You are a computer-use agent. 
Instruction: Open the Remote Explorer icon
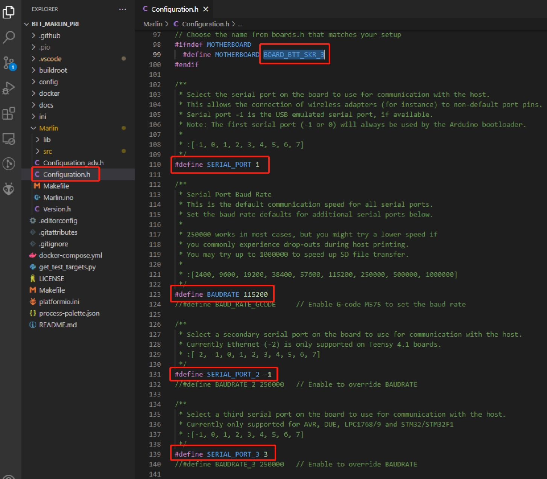click(x=9, y=139)
